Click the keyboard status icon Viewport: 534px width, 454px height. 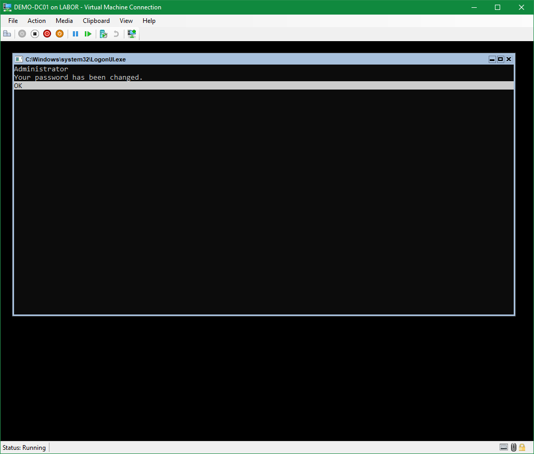coord(503,447)
